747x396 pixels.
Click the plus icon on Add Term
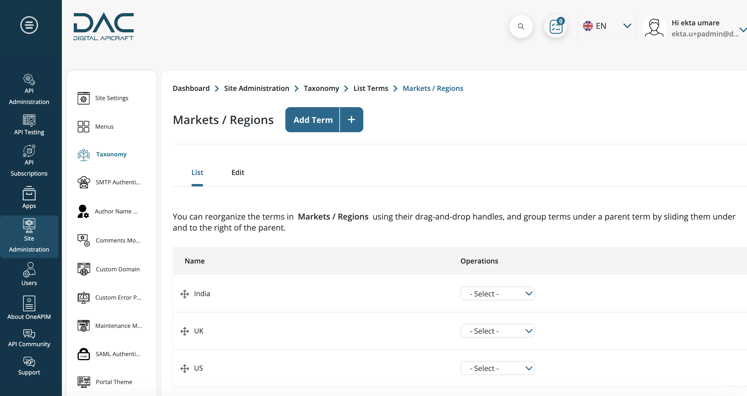click(x=352, y=120)
